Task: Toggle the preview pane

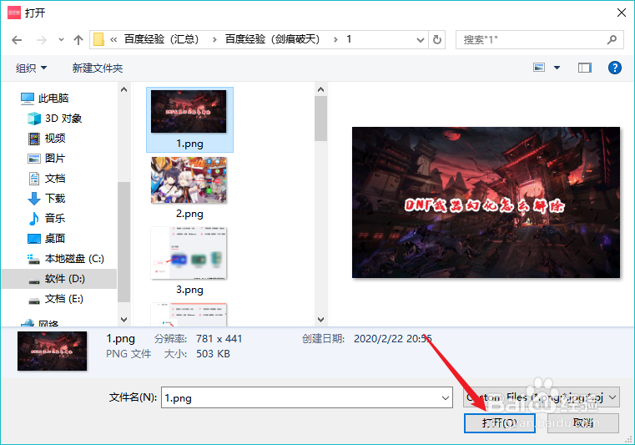Action: pos(584,68)
